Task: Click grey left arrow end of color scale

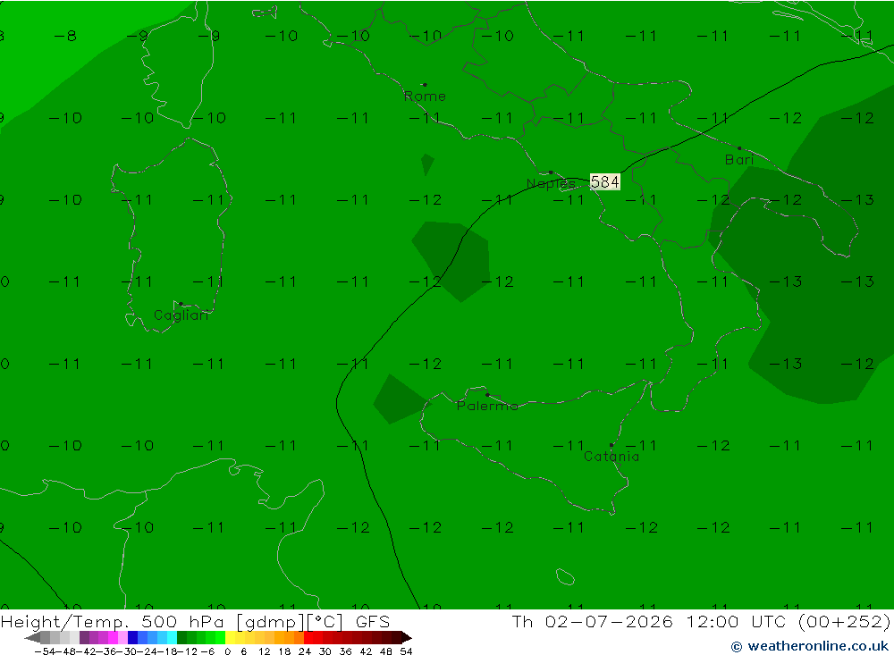Action: 32,638
